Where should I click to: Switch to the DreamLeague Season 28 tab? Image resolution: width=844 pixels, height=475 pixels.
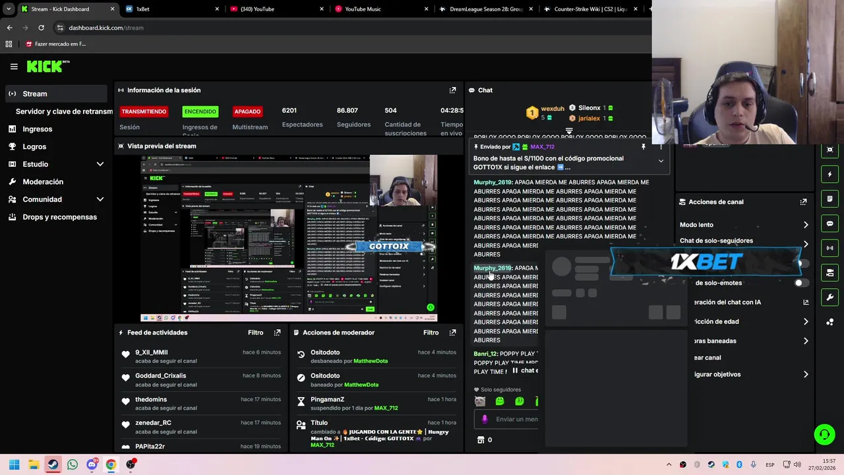click(x=487, y=9)
